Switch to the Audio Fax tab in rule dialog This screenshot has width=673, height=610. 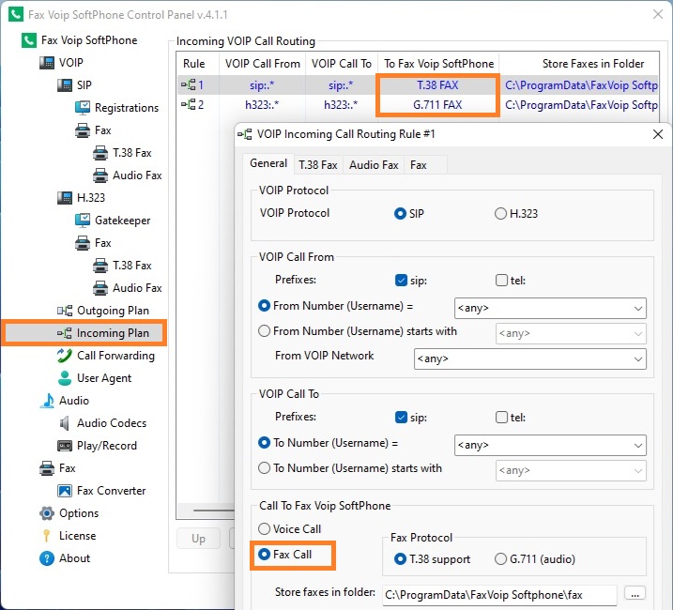click(374, 165)
